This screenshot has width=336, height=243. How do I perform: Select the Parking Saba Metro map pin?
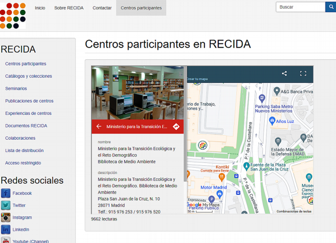pyautogui.click(x=262, y=99)
